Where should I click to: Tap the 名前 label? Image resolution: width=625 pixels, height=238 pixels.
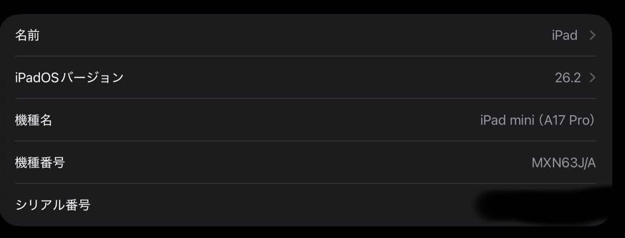click(x=27, y=35)
